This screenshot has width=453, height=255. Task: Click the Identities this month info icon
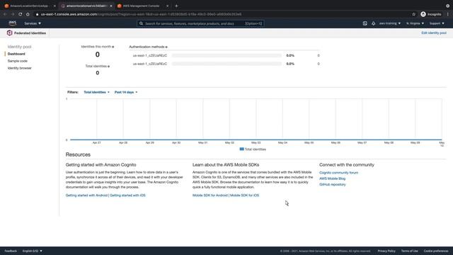point(113,47)
